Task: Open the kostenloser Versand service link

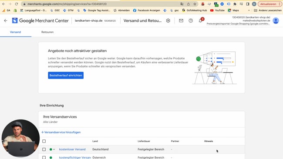Action: click(72, 149)
